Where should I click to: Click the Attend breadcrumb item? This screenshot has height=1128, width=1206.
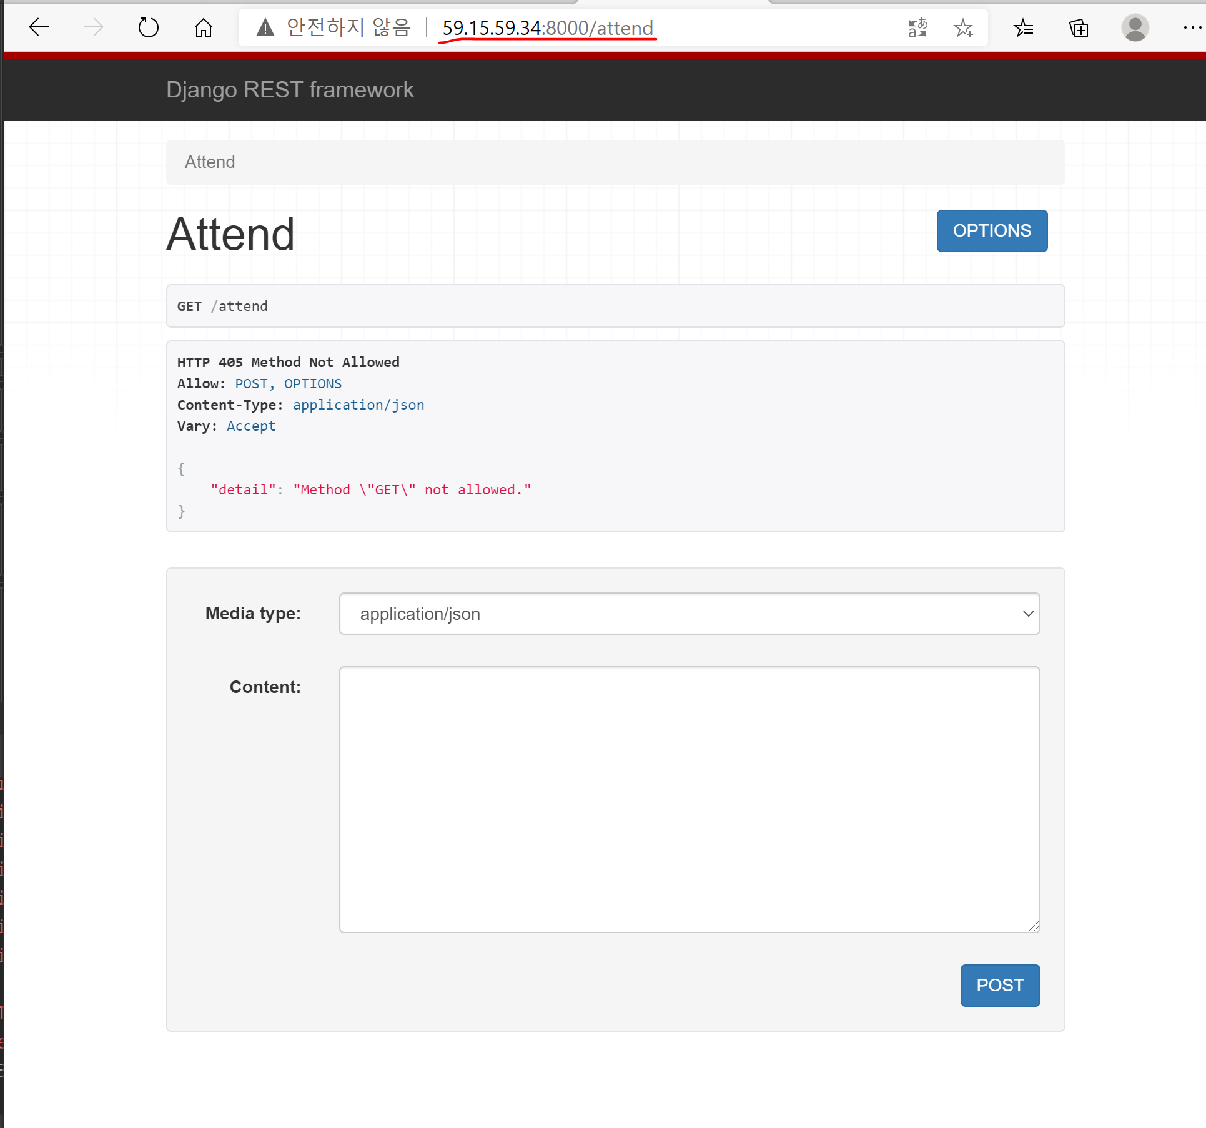[x=210, y=162]
